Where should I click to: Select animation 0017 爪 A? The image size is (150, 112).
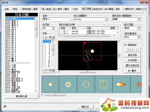coord(20,54)
